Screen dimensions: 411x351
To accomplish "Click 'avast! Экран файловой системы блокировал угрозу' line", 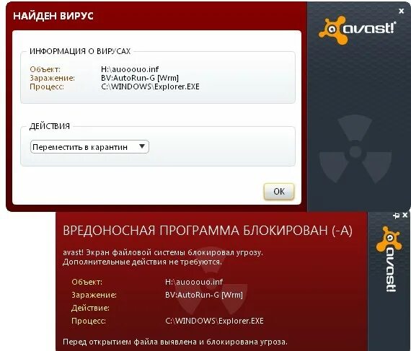I will (163, 252).
